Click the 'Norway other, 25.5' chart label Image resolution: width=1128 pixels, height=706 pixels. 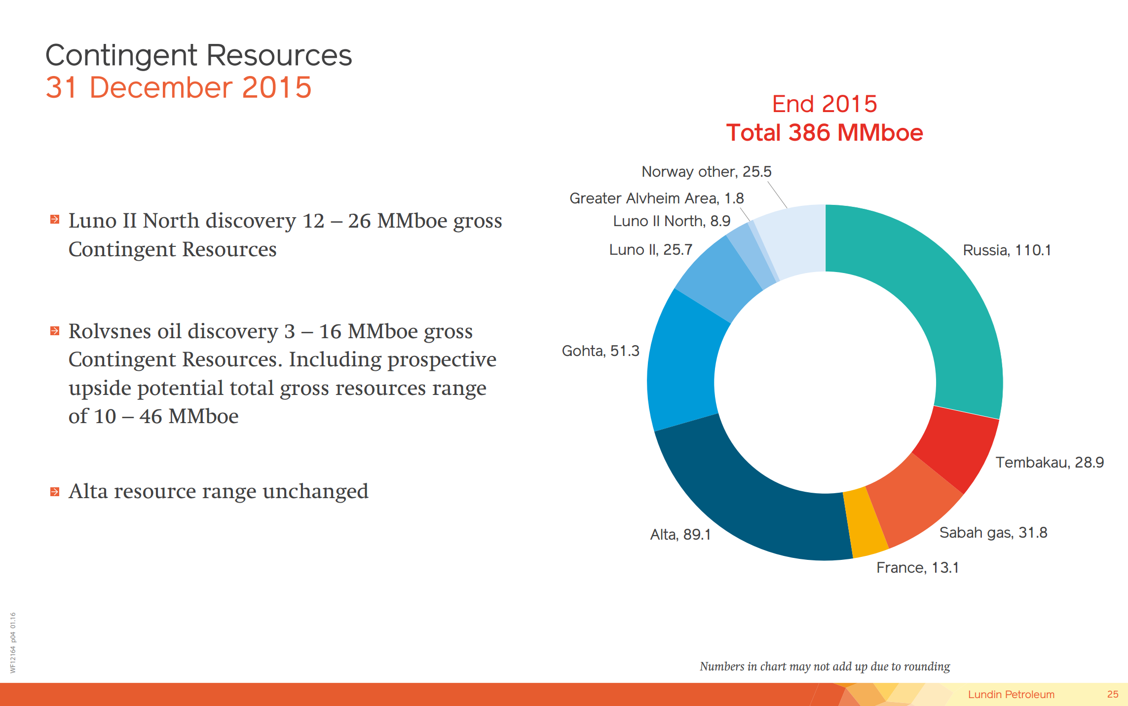click(x=706, y=172)
